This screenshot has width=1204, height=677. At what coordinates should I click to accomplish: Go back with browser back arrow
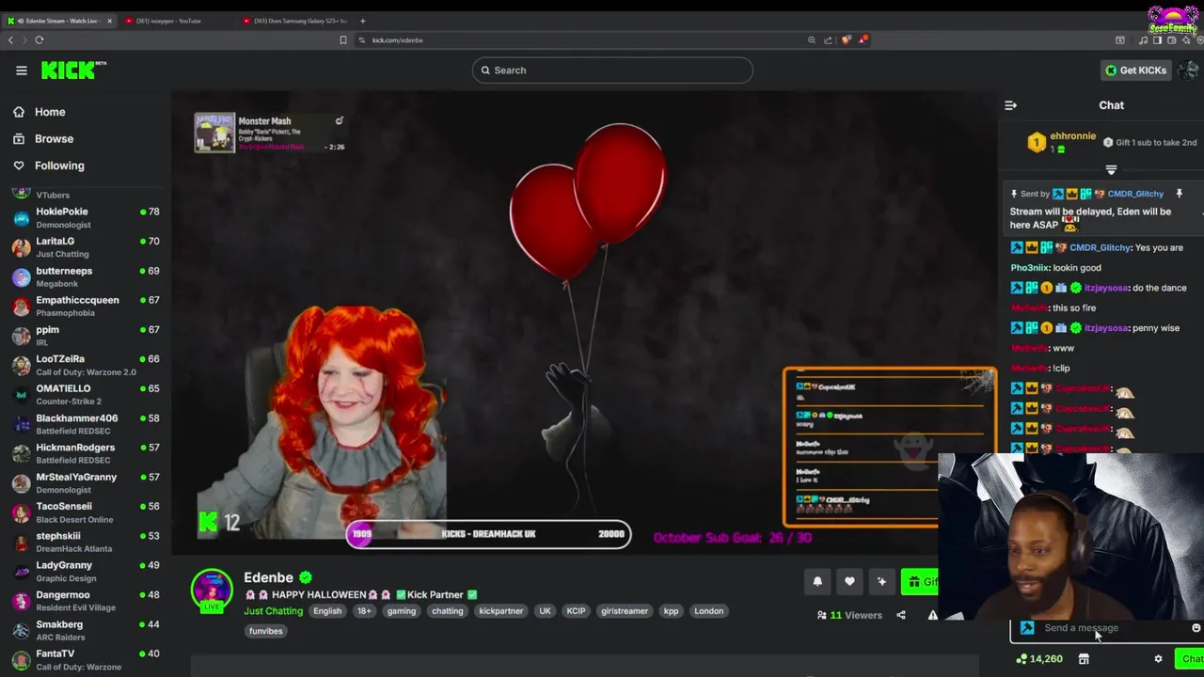[x=10, y=39]
